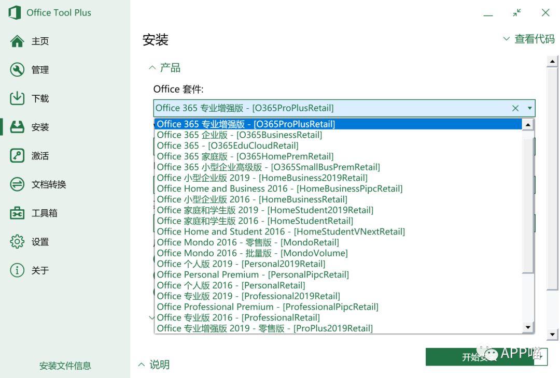Viewport: 560px width, 378px height.
Task: Click dropdown list scroll down arrow
Action: coord(528,327)
